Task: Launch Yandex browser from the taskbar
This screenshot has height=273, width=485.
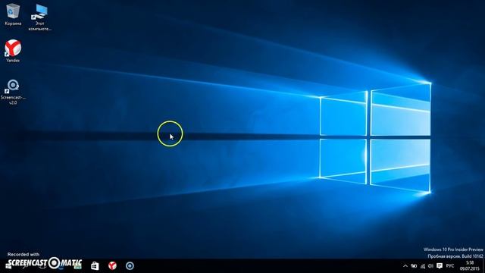Action: [112, 265]
